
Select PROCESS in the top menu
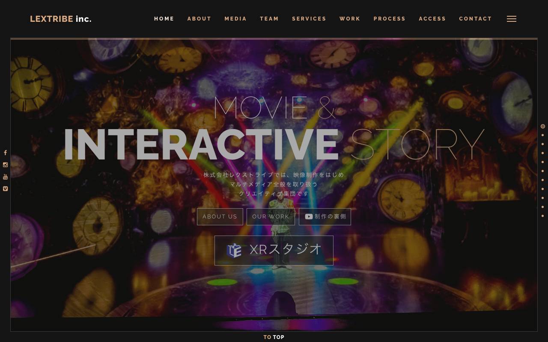pyautogui.click(x=390, y=19)
